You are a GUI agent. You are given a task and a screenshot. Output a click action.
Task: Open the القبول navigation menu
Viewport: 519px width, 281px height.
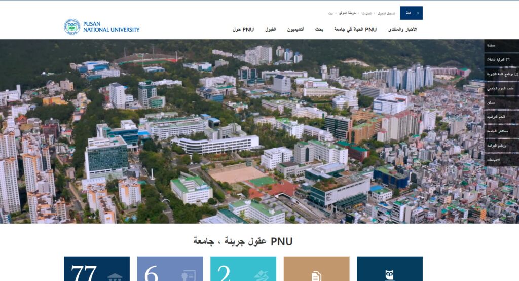coord(270,30)
